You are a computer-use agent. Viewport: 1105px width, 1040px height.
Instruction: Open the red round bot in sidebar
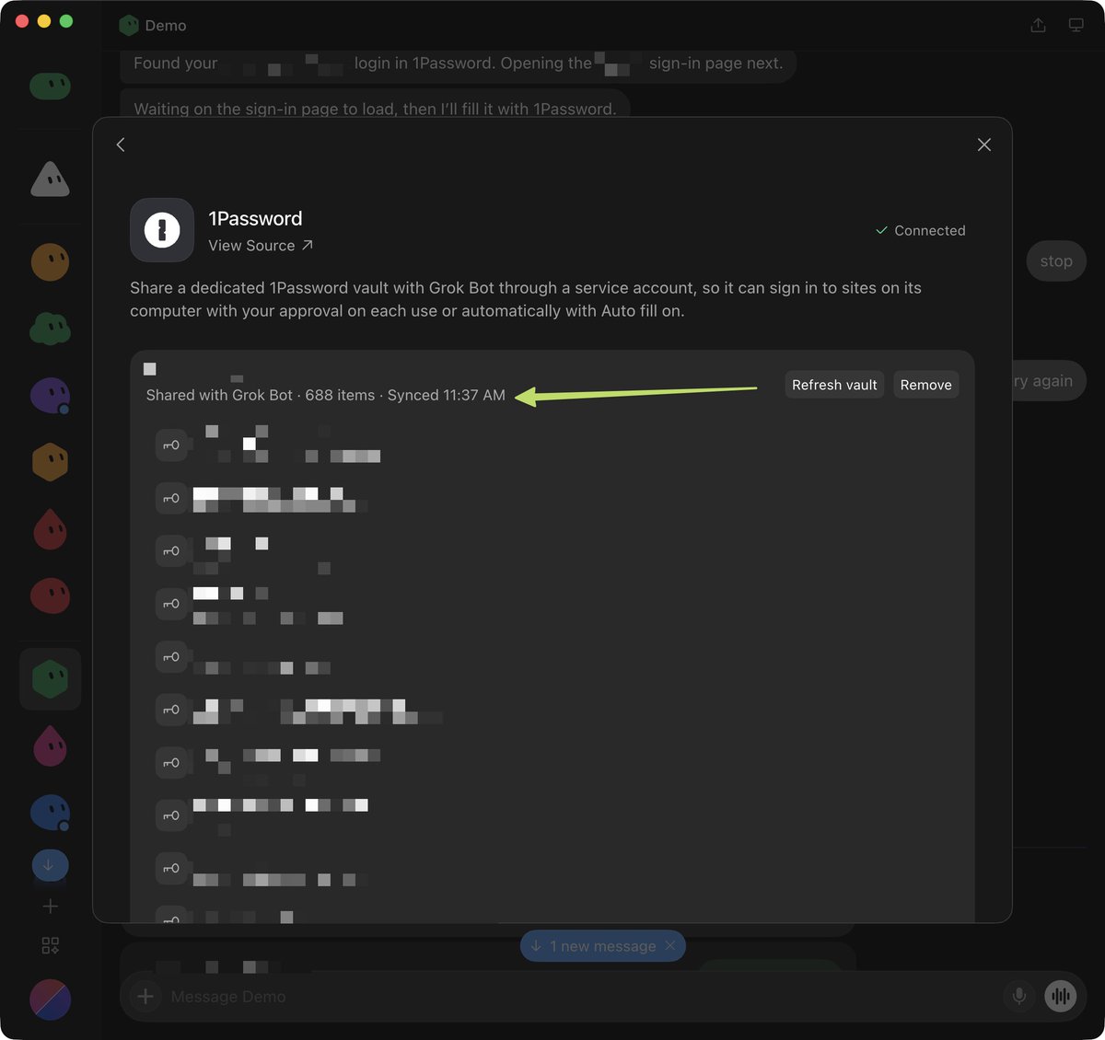[50, 596]
